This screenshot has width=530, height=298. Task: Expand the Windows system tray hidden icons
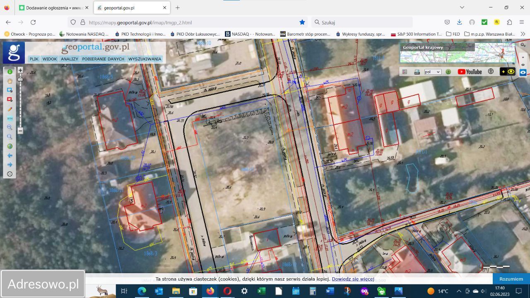[x=458, y=291]
